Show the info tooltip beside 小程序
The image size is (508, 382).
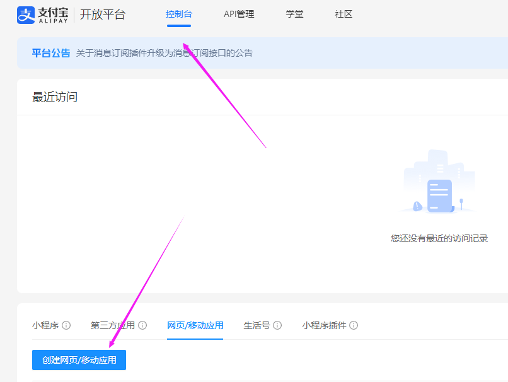pyautogui.click(x=66, y=325)
